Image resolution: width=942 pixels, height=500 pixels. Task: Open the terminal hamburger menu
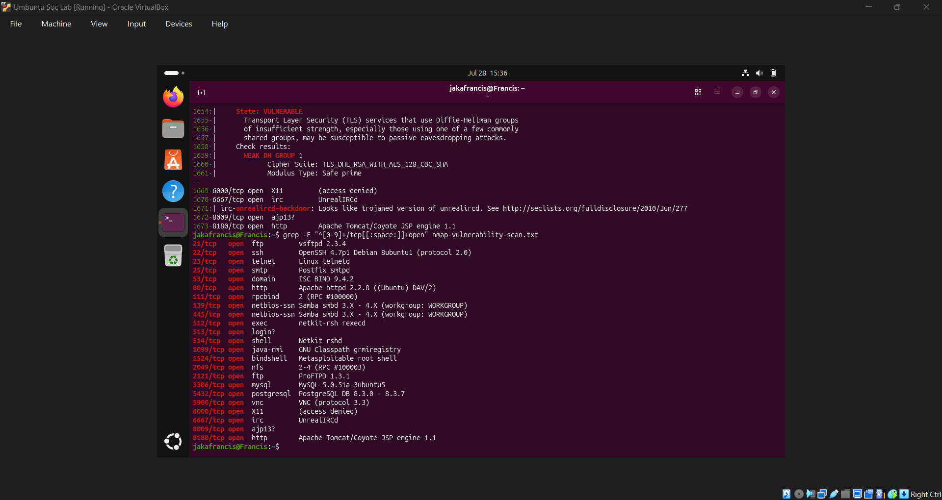pos(718,92)
